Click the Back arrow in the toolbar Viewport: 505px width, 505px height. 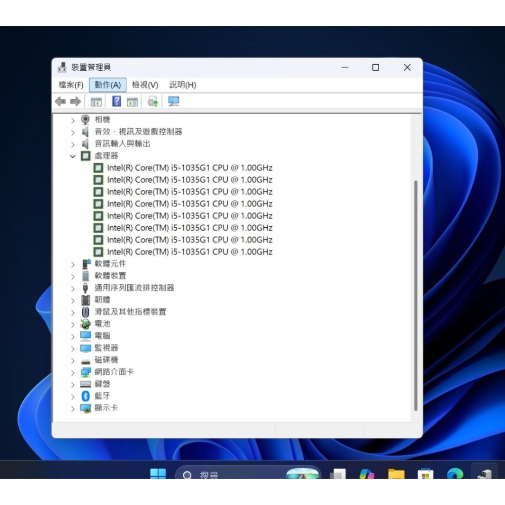tap(61, 102)
